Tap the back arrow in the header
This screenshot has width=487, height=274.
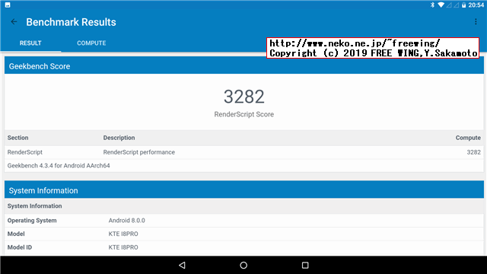[14, 22]
